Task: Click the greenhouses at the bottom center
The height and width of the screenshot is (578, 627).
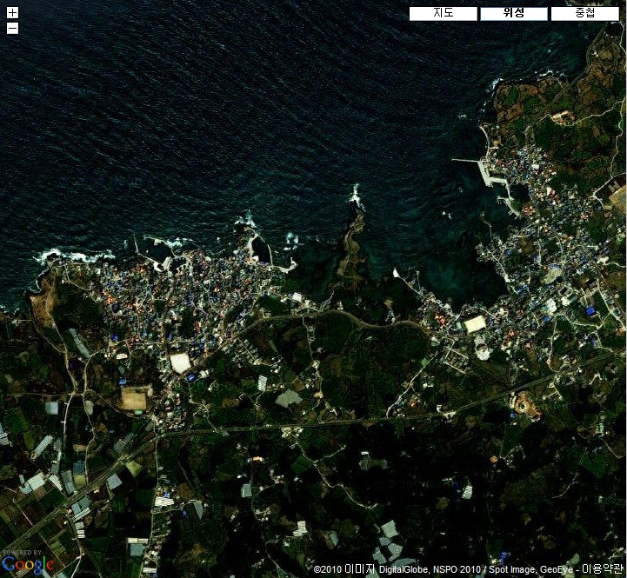Action: (x=387, y=539)
